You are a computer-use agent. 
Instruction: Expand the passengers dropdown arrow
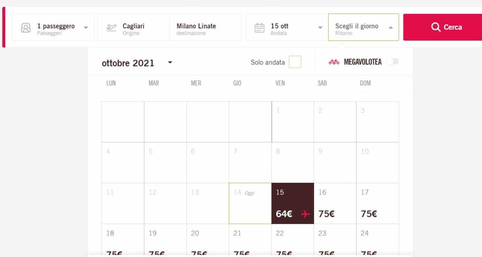(x=86, y=28)
